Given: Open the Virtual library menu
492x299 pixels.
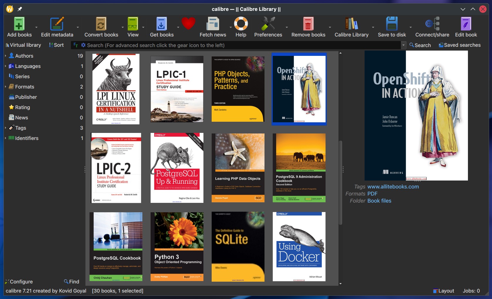Looking at the screenshot, I should click(x=23, y=45).
